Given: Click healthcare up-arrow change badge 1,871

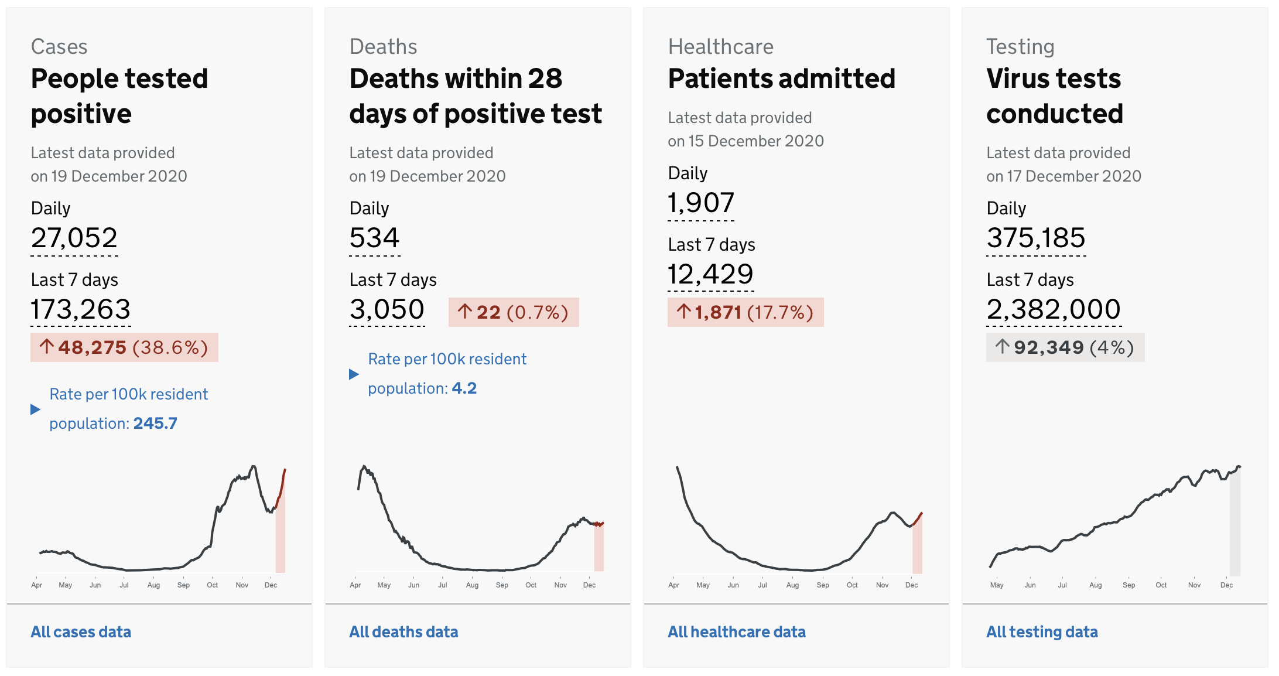Looking at the screenshot, I should click(745, 312).
